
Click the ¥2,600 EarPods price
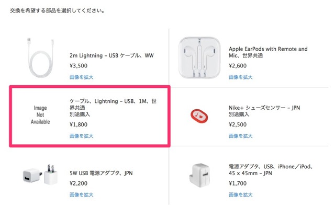[x=238, y=66]
